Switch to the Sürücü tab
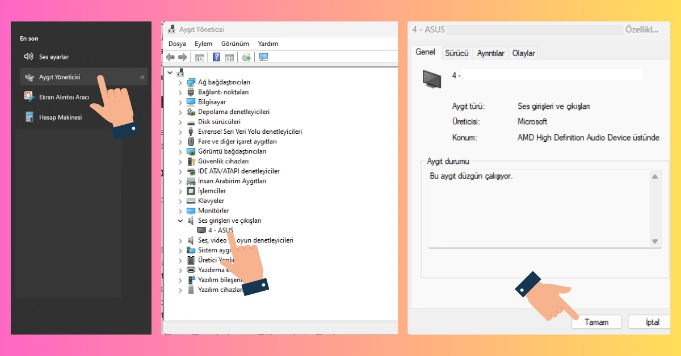This screenshot has height=356, width=681. [x=457, y=53]
